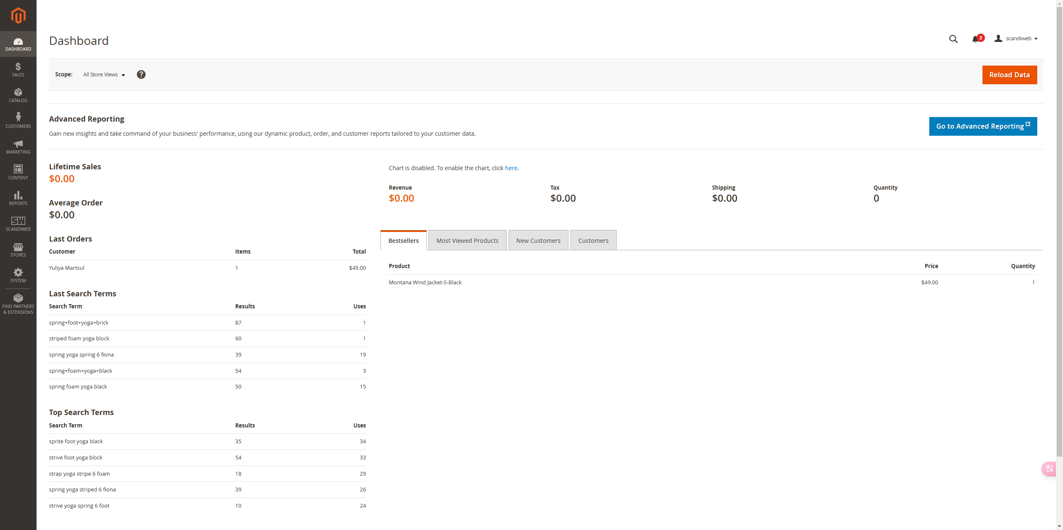Image resolution: width=1063 pixels, height=530 pixels.
Task: Switch to Most Viewed Products tab
Action: (467, 241)
